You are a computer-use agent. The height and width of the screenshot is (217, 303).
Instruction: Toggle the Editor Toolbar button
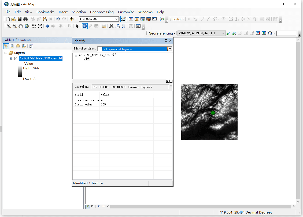tap(123, 19)
